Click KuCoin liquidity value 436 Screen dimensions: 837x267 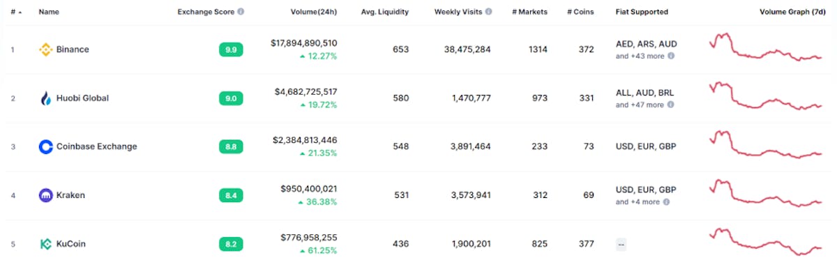coord(401,244)
